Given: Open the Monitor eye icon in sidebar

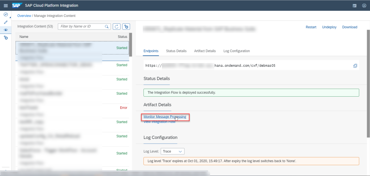Looking at the screenshot, I should pyautogui.click(x=6, y=30).
